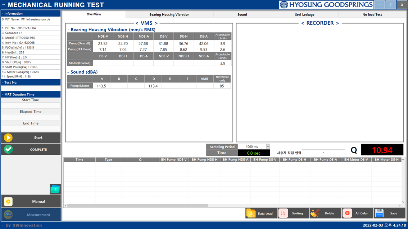Expand the Sampling Period dropdown
The image size is (408, 229).
click(x=268, y=146)
